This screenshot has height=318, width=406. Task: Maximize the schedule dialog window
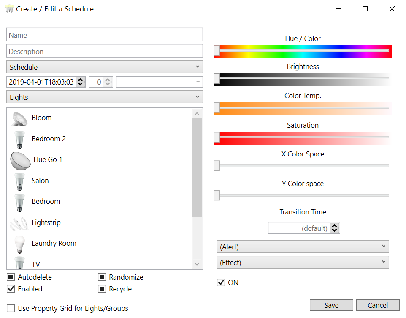click(x=365, y=9)
